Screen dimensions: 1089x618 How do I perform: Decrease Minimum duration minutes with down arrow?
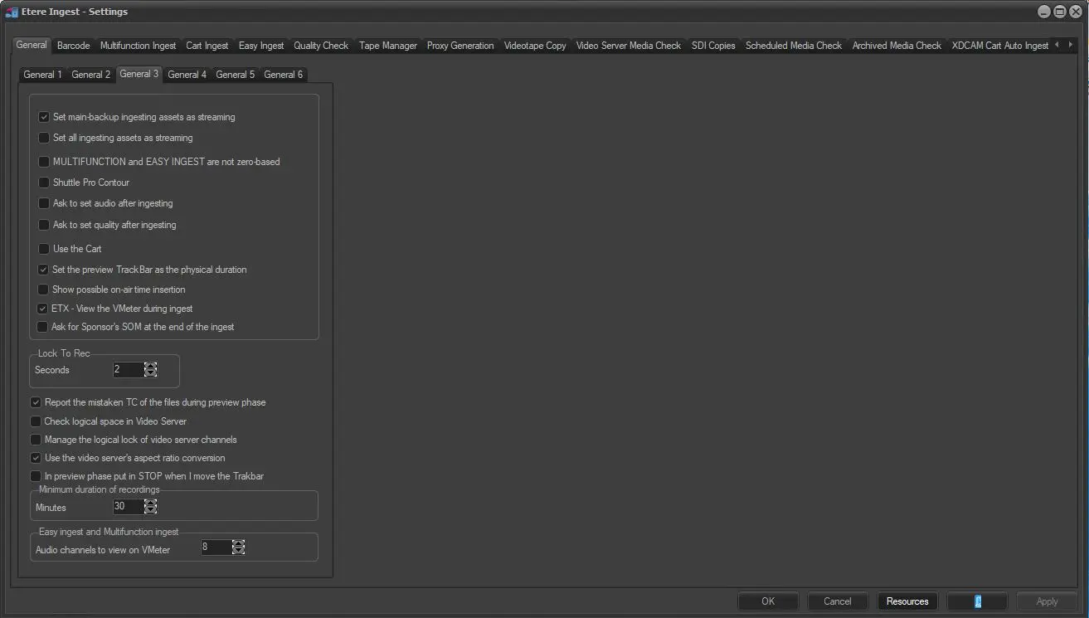pyautogui.click(x=150, y=510)
